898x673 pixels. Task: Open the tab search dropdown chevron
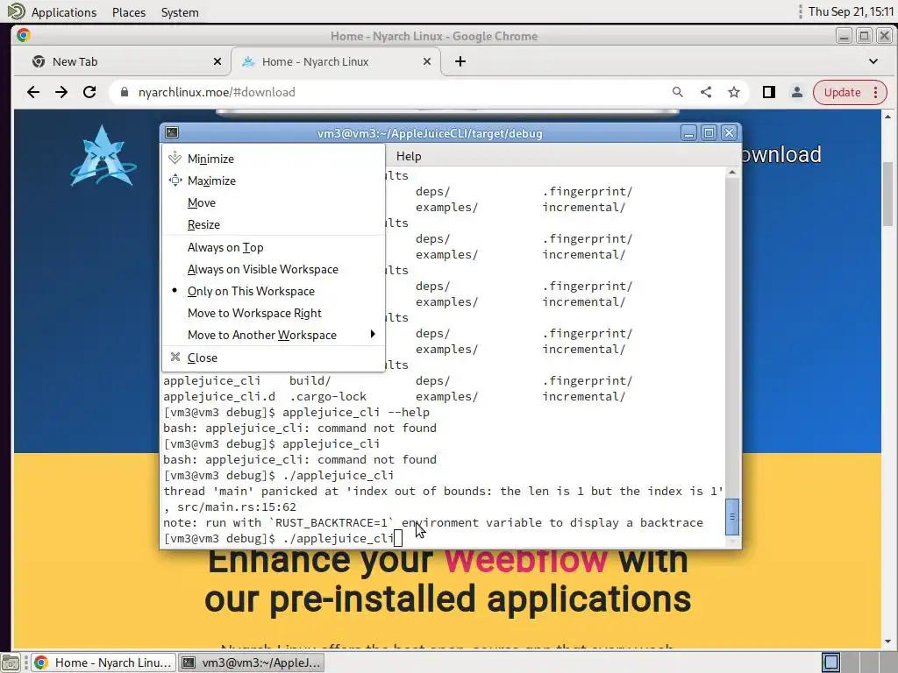873,61
